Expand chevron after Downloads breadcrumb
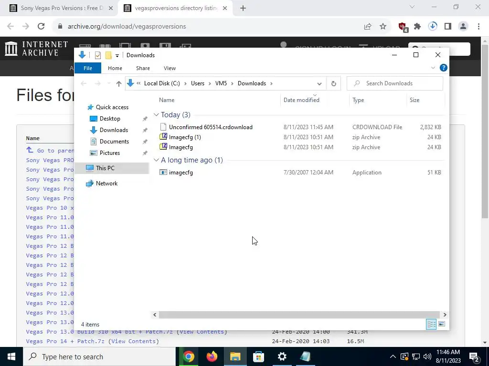489x366 pixels. (271, 83)
